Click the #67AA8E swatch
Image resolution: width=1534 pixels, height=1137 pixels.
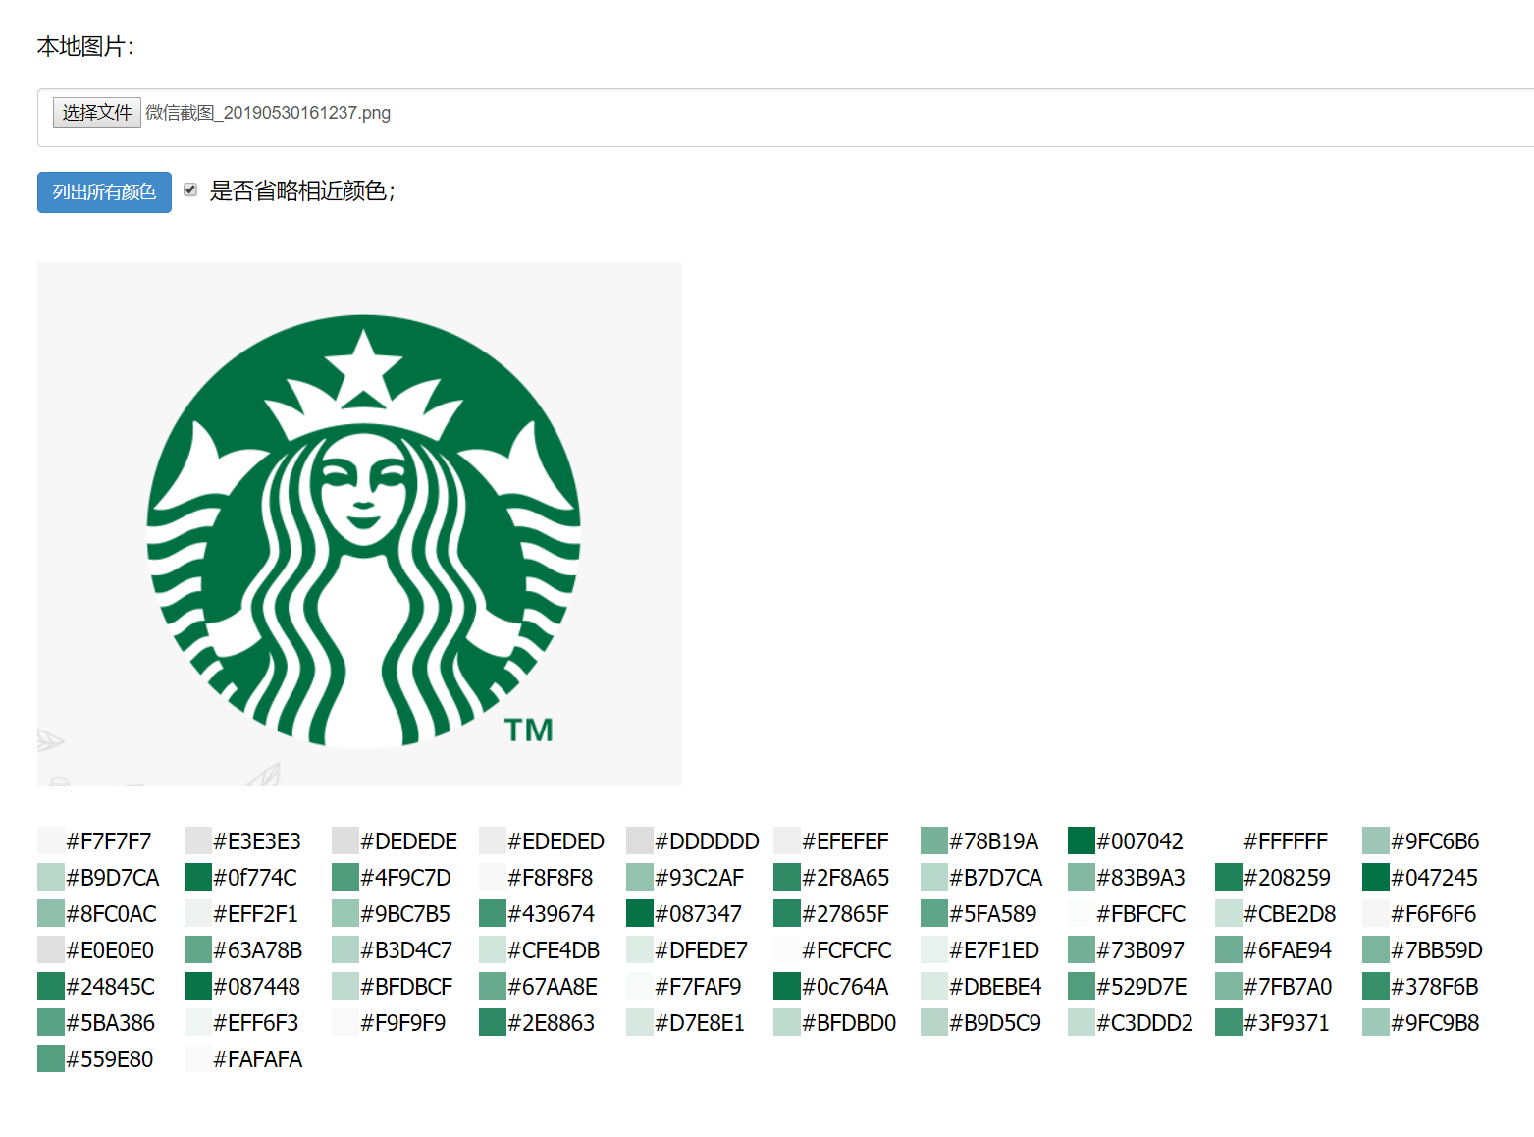tap(493, 986)
